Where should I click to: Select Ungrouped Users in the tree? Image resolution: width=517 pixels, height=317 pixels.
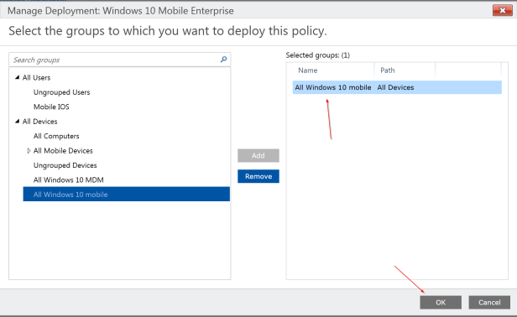61,92
